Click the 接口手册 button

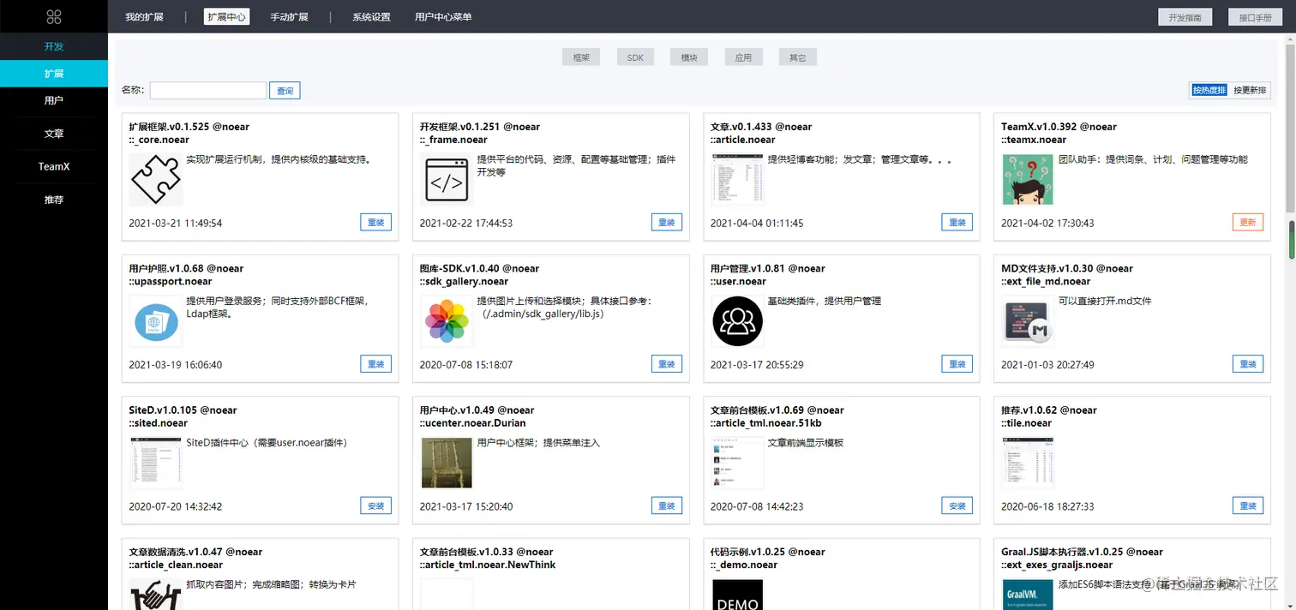coord(1255,17)
